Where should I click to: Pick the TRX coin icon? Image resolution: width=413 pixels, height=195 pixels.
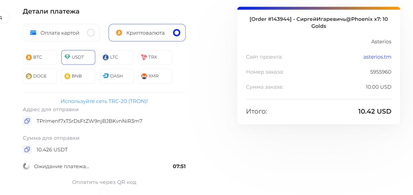click(144, 57)
